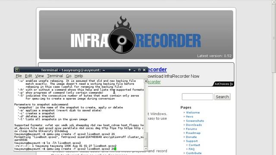Screen dimensions: 276x155
Task: Click the terminal icon in the title bar
Action: [x=17, y=70]
